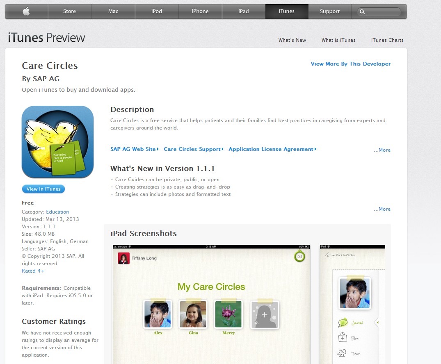Screen dimensions: 441x364
Task: Expand the Description with More link
Action: click(x=382, y=150)
